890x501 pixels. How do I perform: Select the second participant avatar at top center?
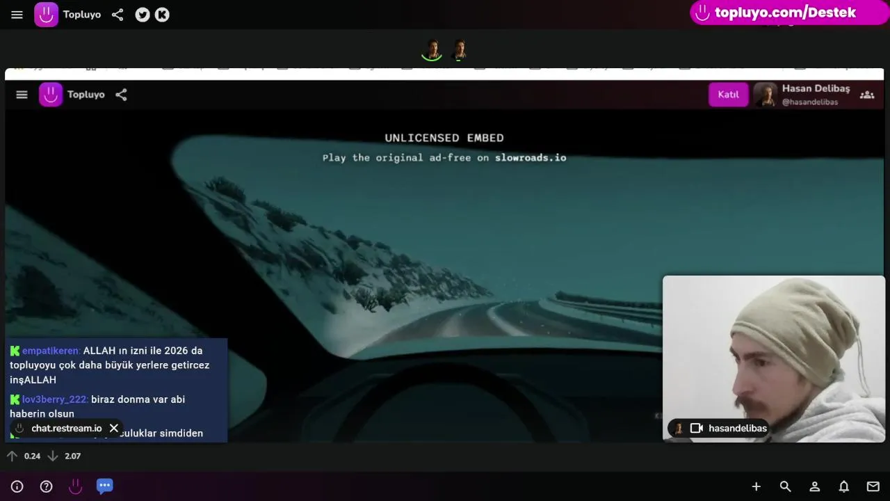(459, 50)
